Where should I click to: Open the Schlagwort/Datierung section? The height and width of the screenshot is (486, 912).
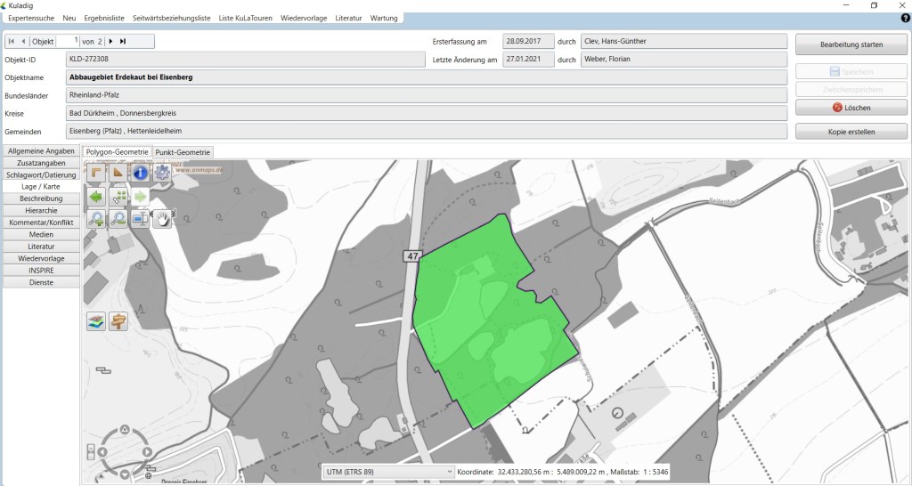41,175
